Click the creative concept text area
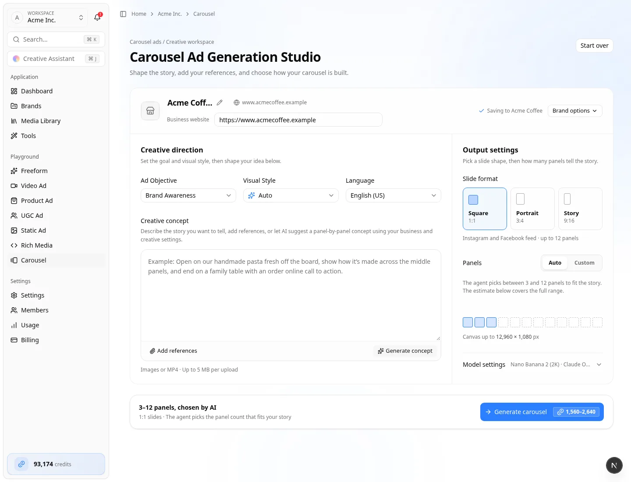The image size is (631, 482). pyautogui.click(x=291, y=295)
